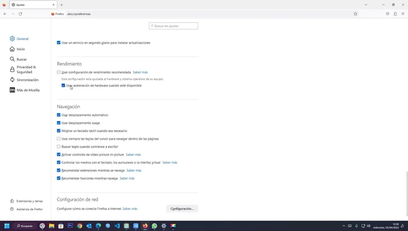Open Windows Settings gear in taskbar

163,226
